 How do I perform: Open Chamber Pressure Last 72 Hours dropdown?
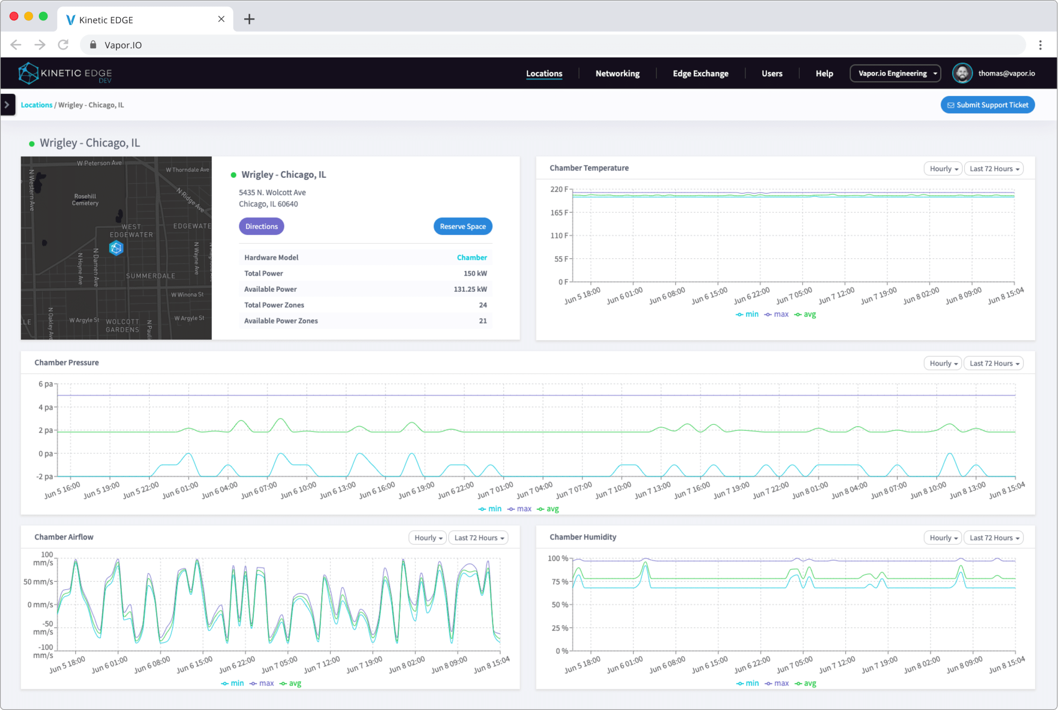(x=993, y=364)
